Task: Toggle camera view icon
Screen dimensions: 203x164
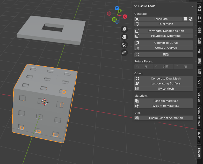Action: click(x=124, y=45)
